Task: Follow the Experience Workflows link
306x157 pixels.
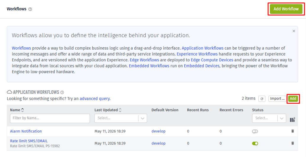Action: pos(197,54)
